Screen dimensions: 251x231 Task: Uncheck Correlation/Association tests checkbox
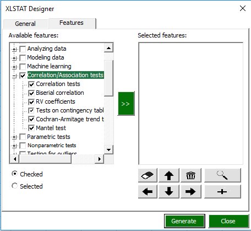pos(23,76)
